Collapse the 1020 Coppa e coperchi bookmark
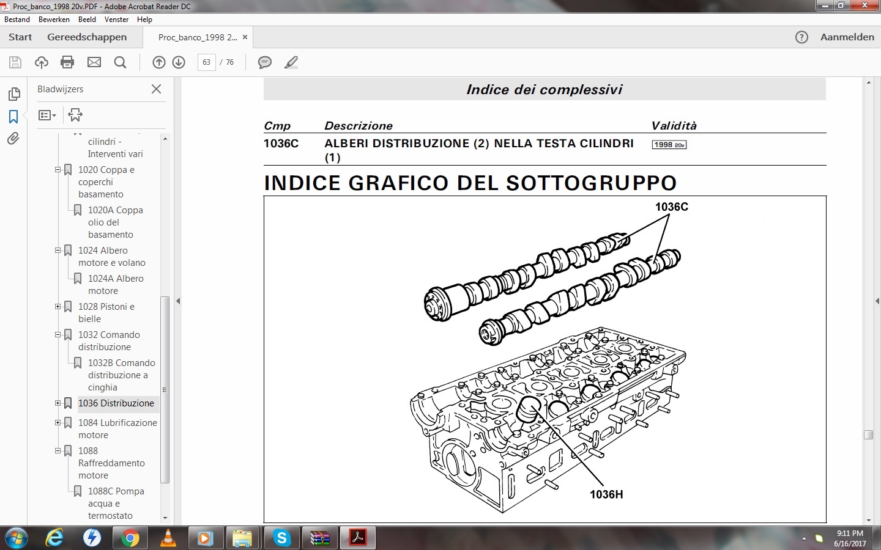 point(58,170)
